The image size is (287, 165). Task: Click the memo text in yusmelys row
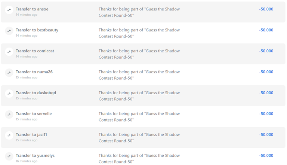[139, 159]
